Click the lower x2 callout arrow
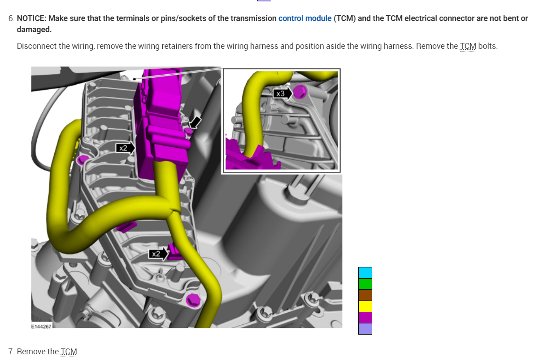This screenshot has width=543, height=357. 158,254
